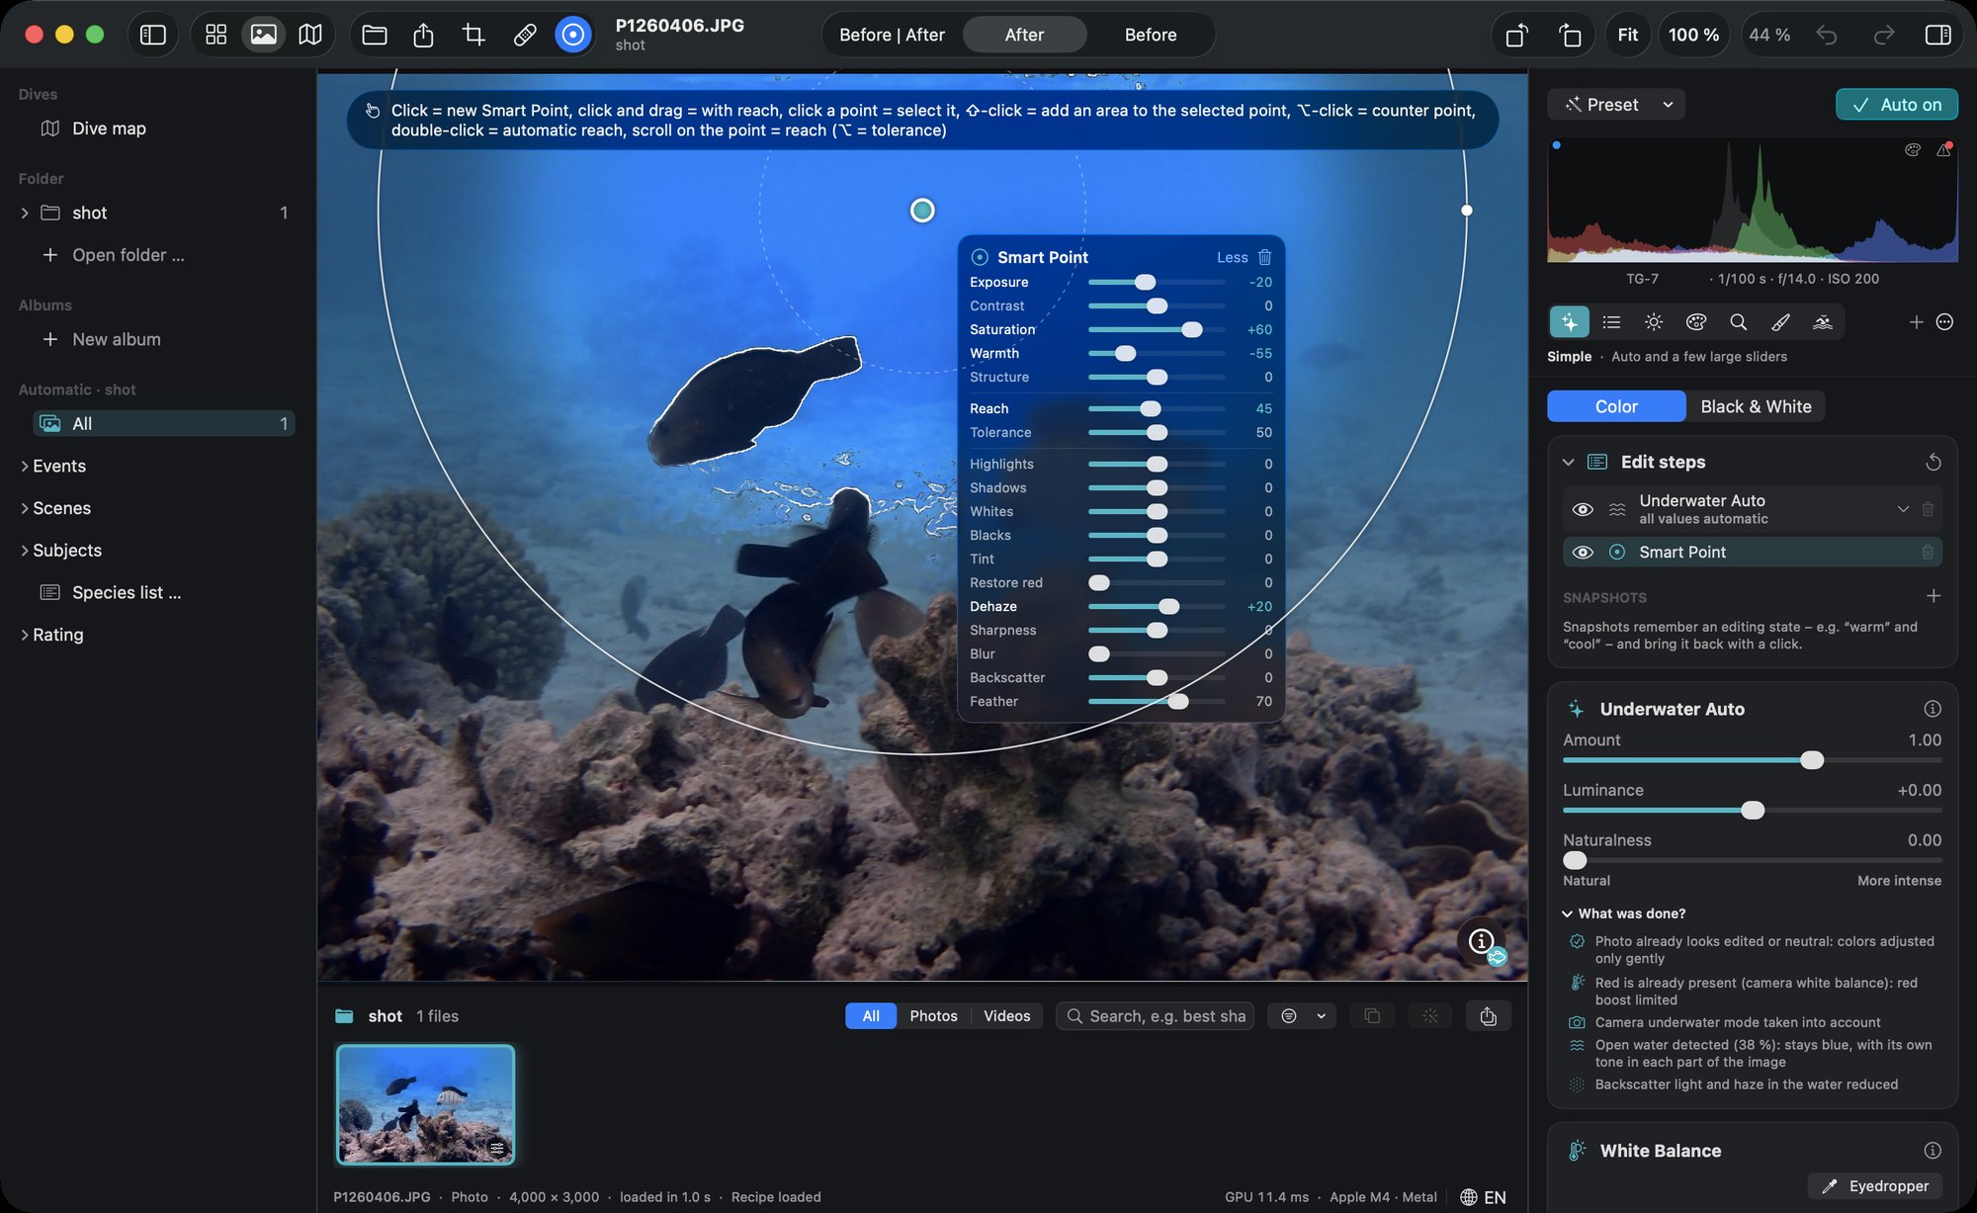Open the light adjustments sun icon
This screenshot has height=1213, width=1977.
1654,322
